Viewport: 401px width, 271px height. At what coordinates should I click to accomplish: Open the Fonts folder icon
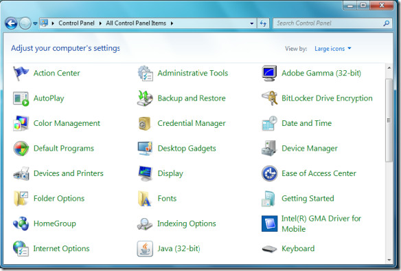pos(144,199)
